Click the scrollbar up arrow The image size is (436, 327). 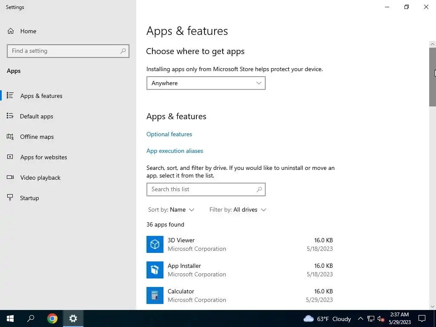433,44
